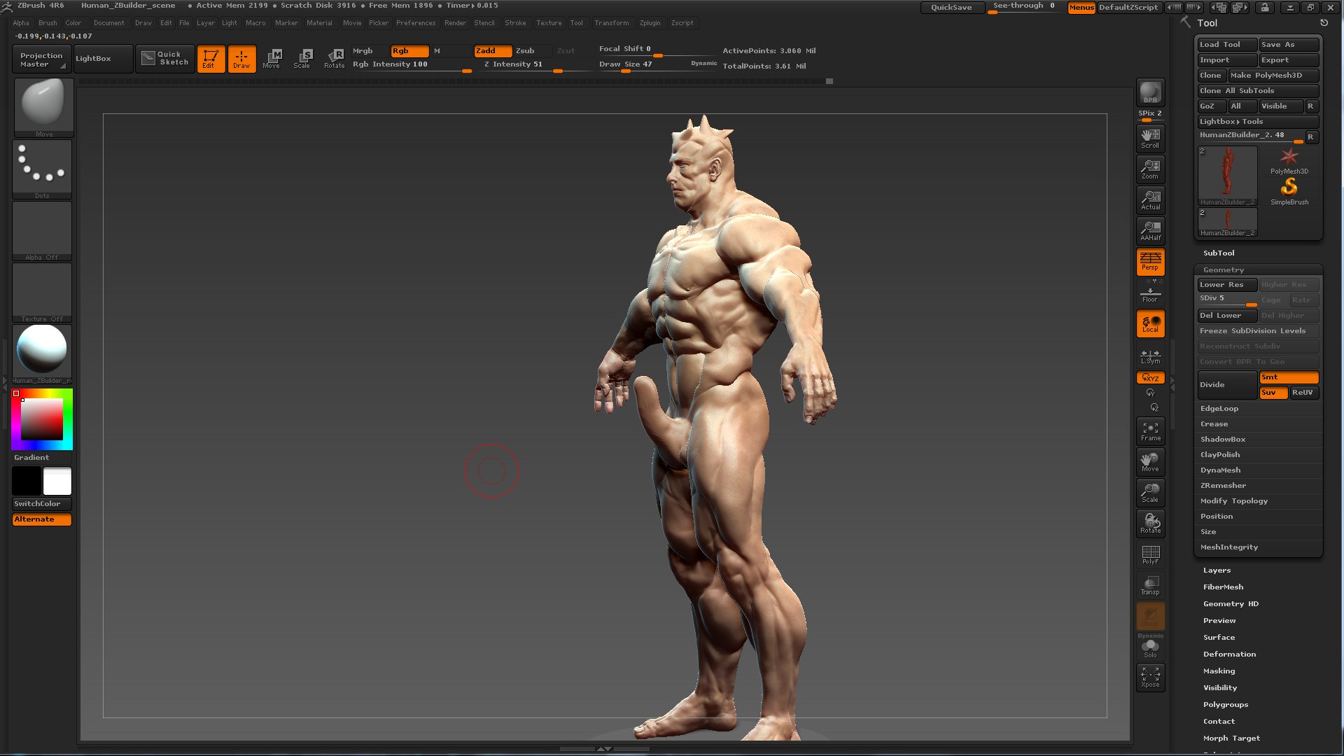The width and height of the screenshot is (1344, 756).
Task: Click the Xpose icon
Action: pos(1150,677)
